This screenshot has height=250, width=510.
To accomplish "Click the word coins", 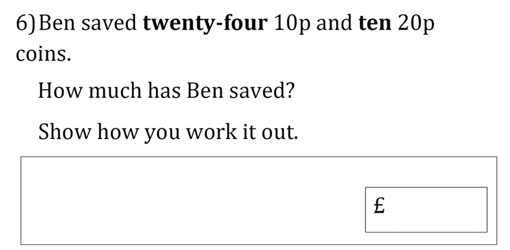I will pos(43,54).
